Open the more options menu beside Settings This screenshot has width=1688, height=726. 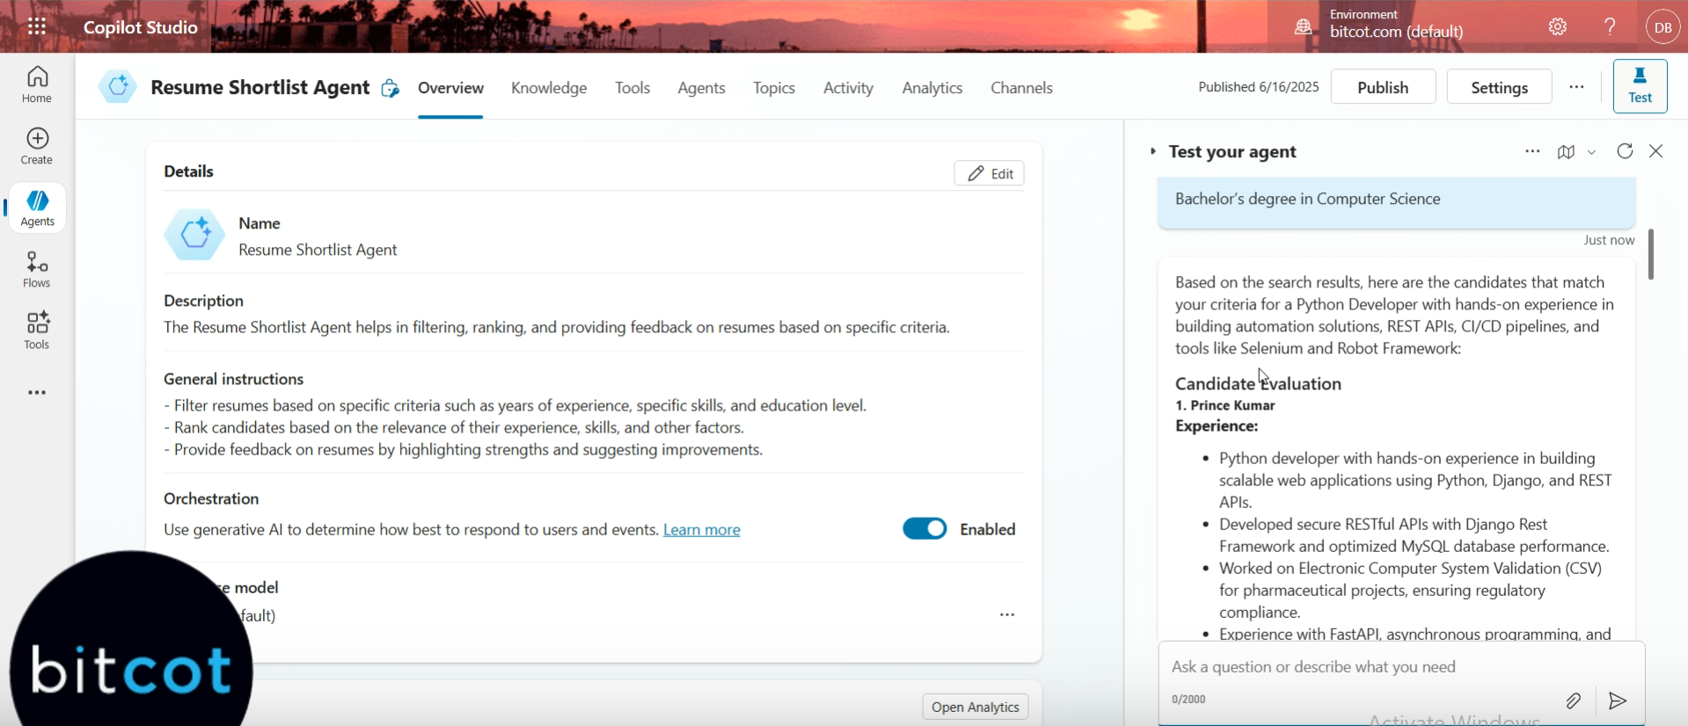[x=1576, y=87]
